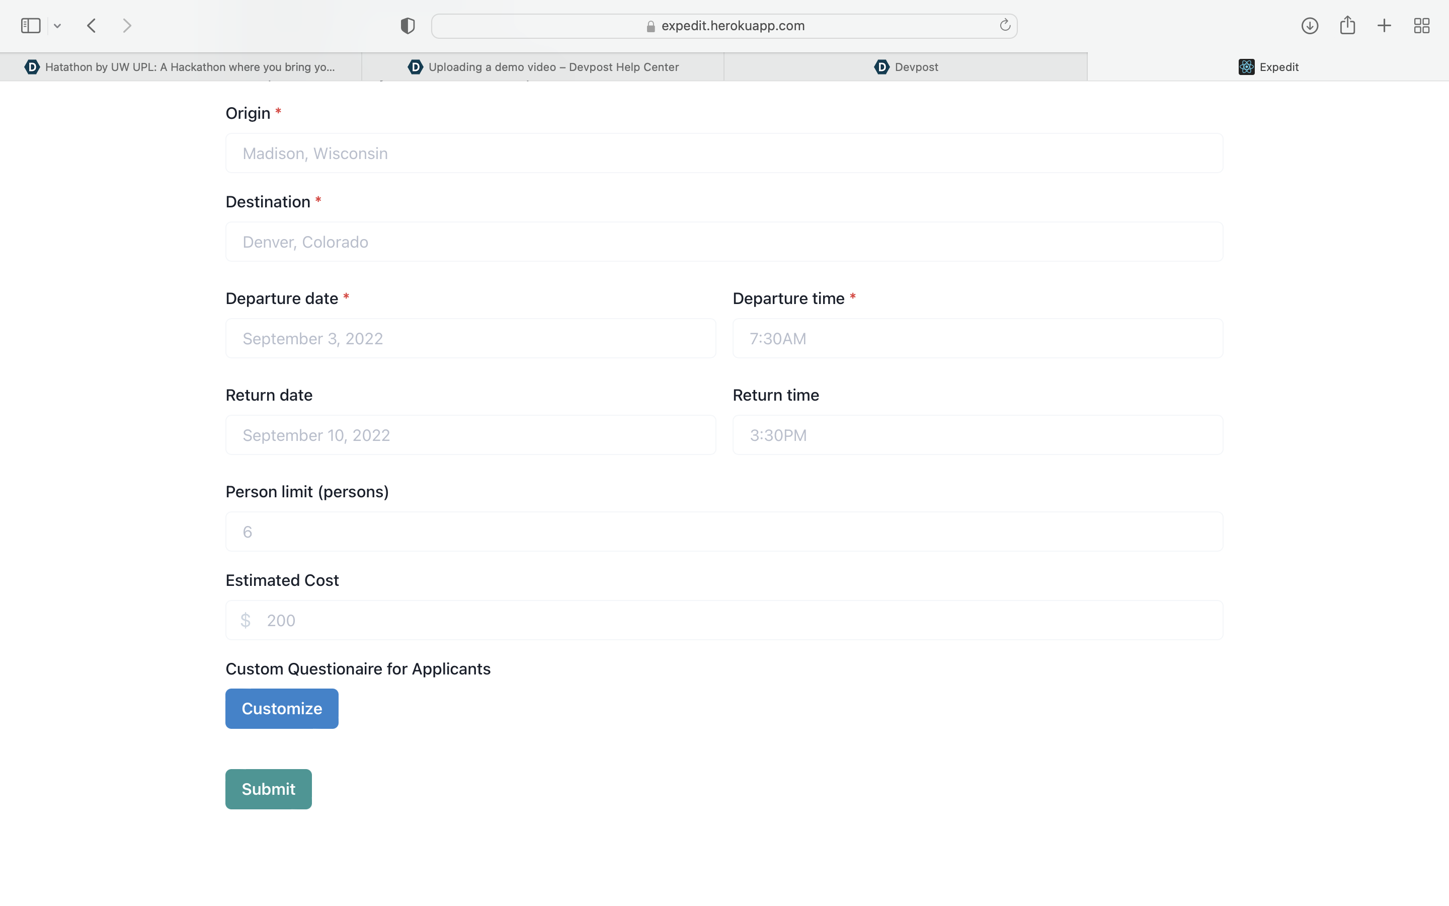1449x906 pixels.
Task: Toggle the Safari sidebar icon
Action: 31,26
